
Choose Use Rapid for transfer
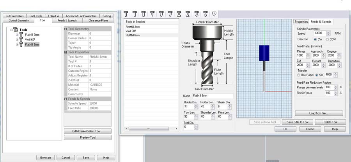tap(299, 75)
